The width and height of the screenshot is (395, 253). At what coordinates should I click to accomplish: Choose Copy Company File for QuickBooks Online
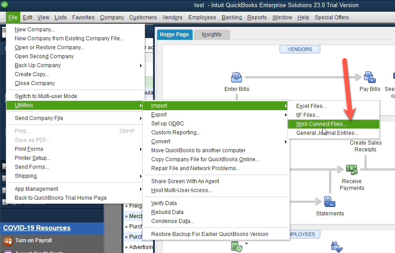pos(215,159)
